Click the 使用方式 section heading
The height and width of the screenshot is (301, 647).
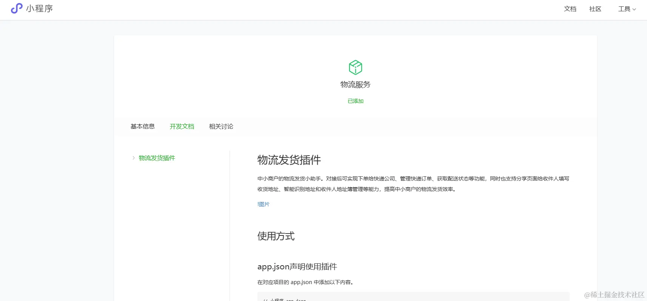(x=276, y=236)
